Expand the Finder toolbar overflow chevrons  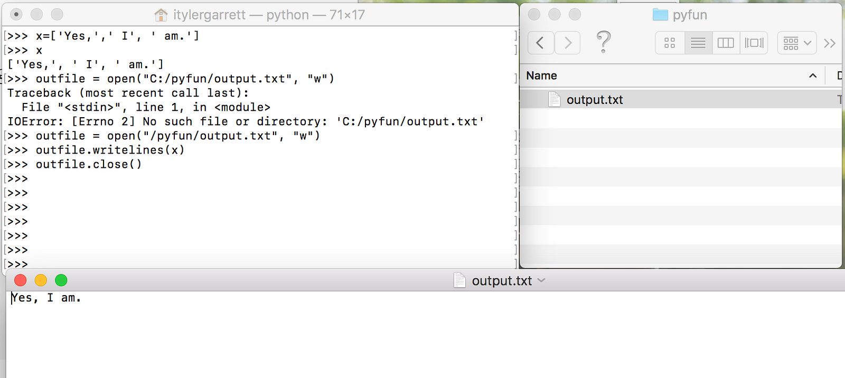coord(830,43)
